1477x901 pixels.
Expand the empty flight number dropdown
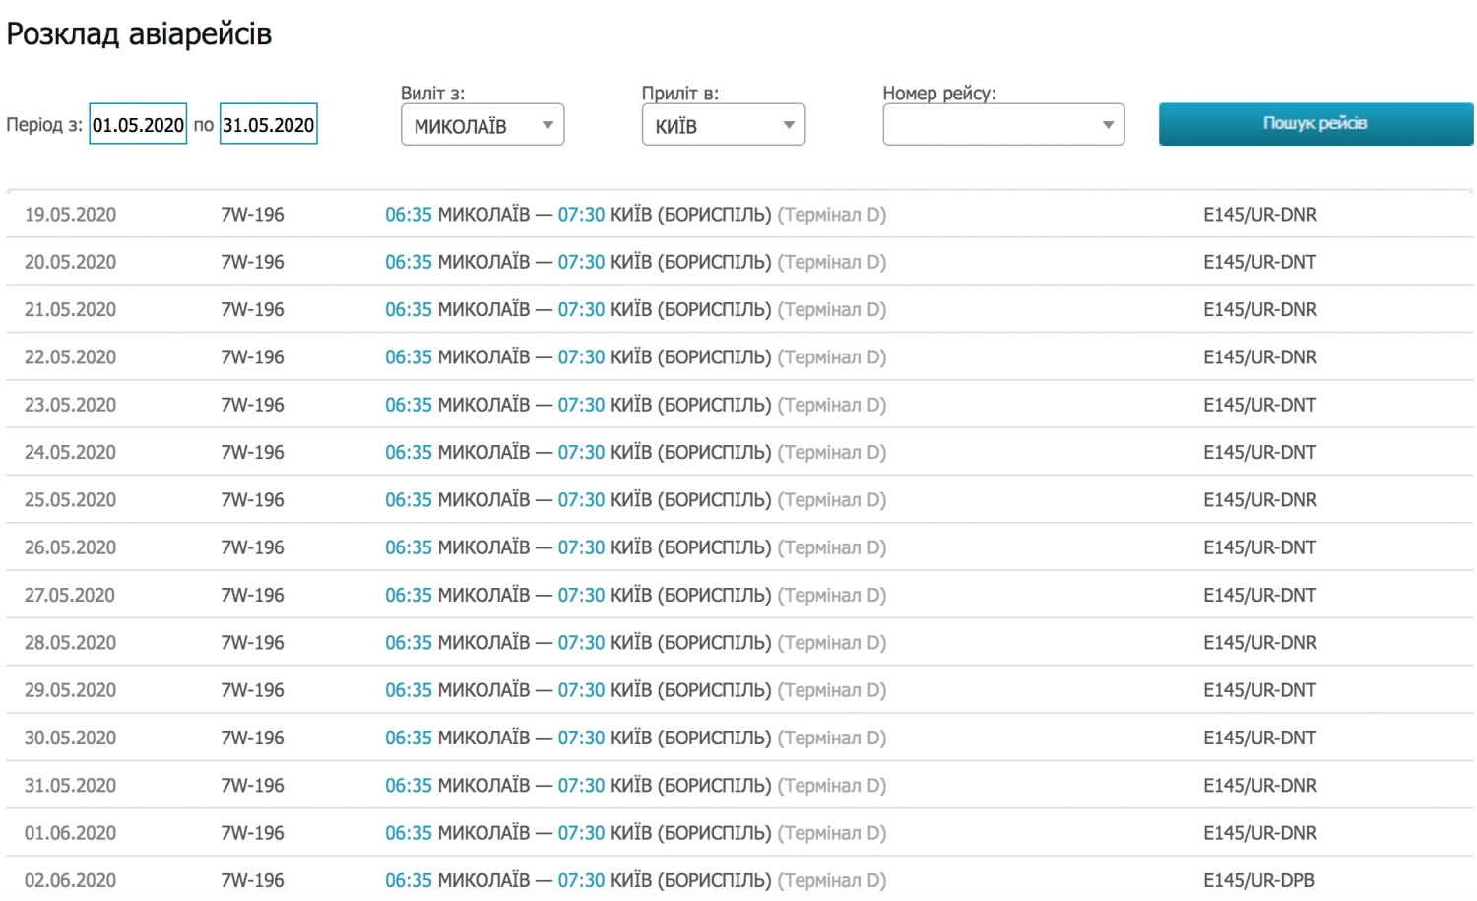[x=1003, y=125]
